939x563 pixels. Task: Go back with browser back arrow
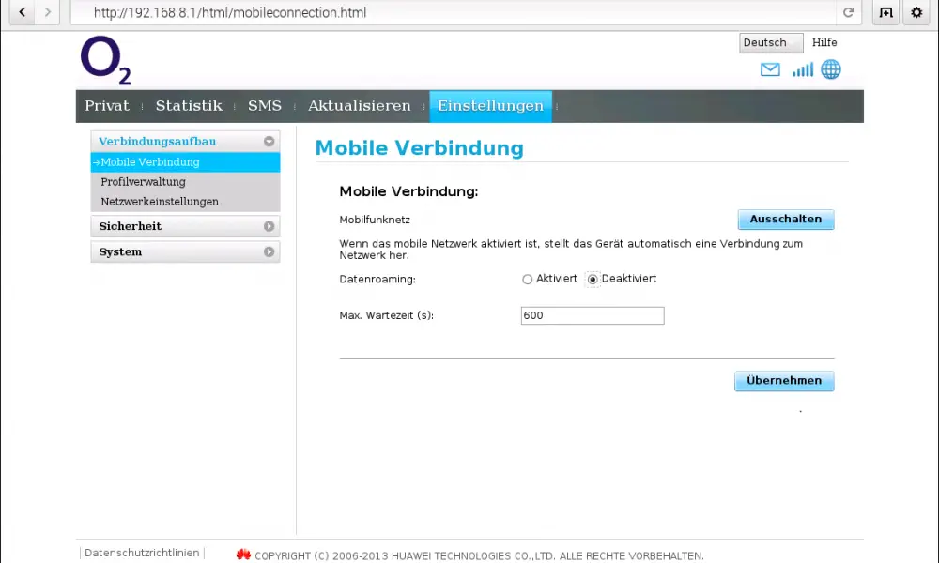pyautogui.click(x=23, y=12)
